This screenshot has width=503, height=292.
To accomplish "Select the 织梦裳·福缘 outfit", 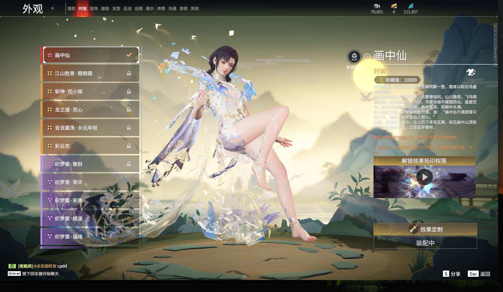I will [91, 236].
